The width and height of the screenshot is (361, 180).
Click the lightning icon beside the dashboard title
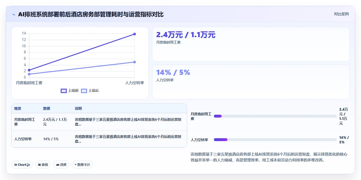[14, 15]
